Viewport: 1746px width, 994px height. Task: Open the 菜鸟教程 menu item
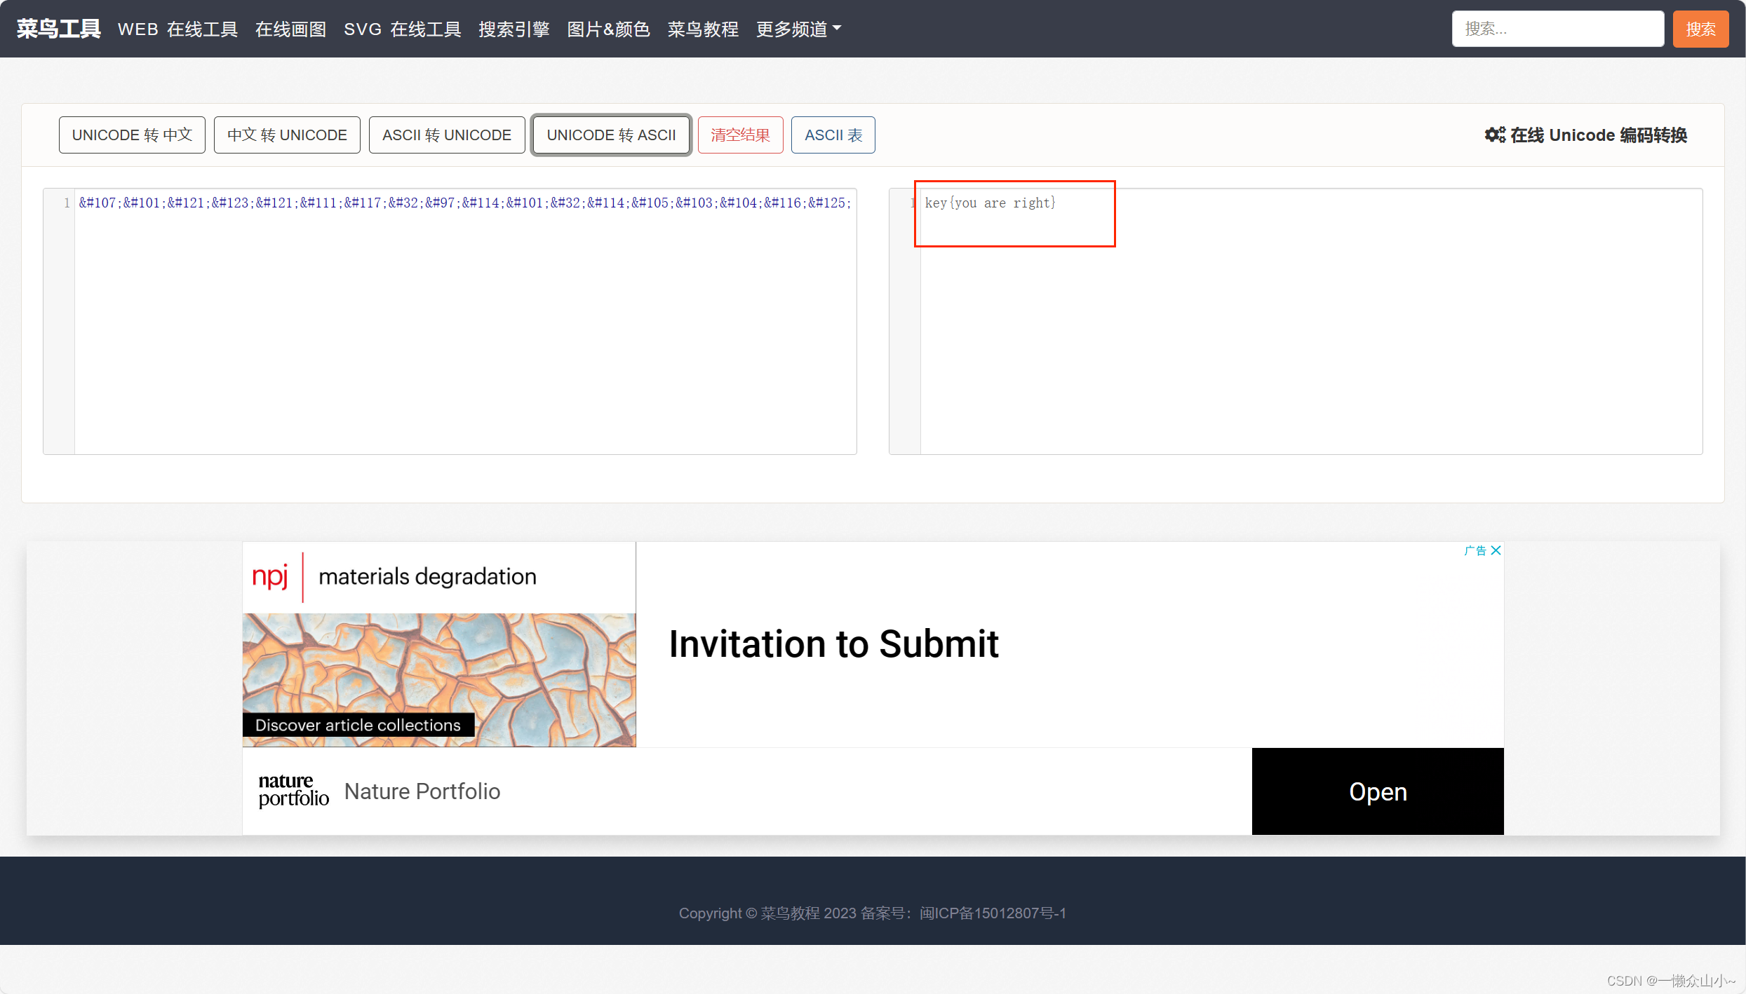pos(702,29)
